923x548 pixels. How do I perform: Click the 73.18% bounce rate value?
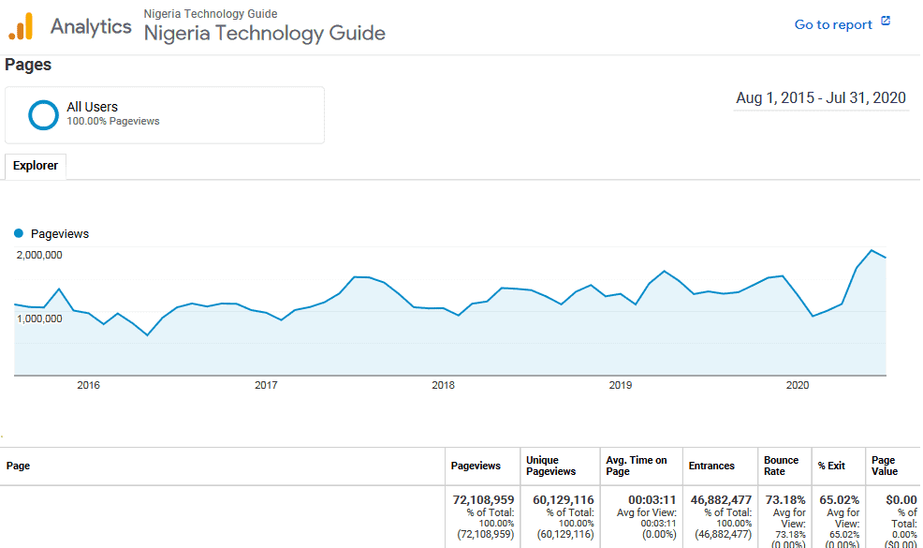(x=785, y=499)
